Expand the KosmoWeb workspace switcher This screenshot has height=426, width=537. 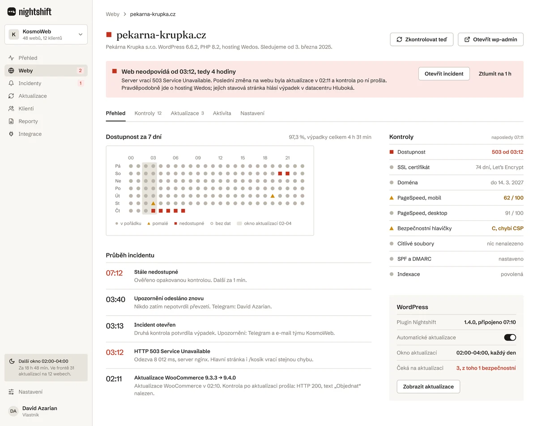tap(46, 34)
